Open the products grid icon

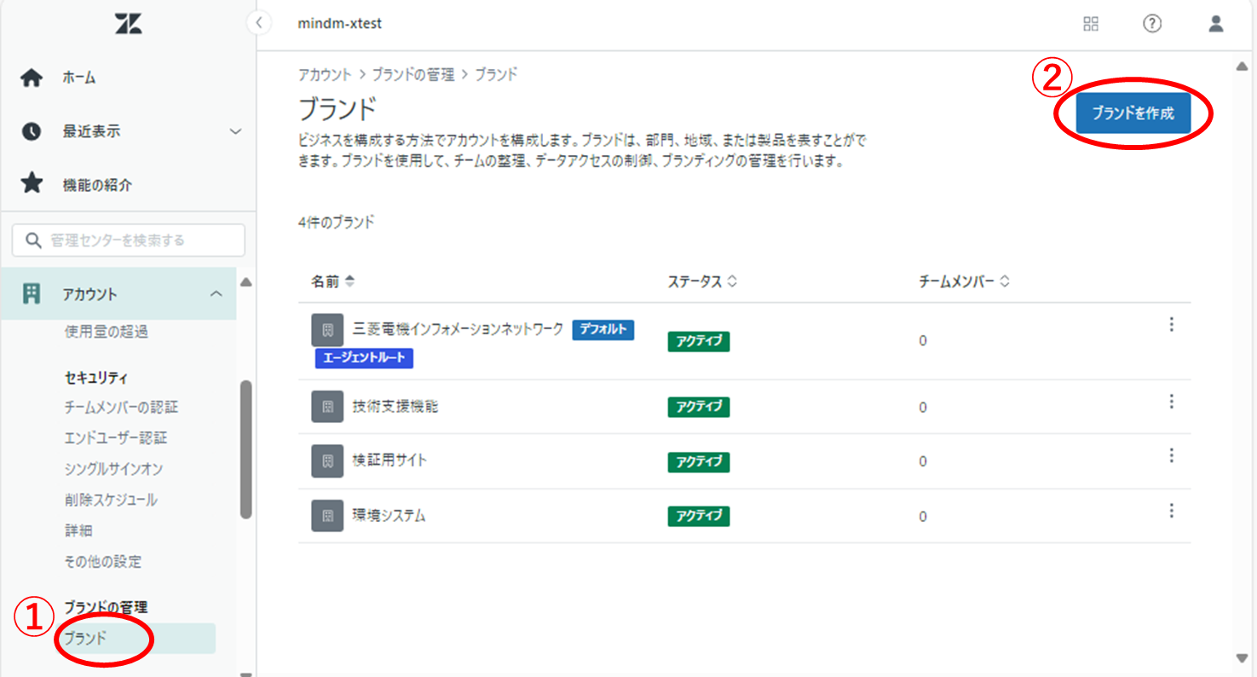pos(1090,24)
